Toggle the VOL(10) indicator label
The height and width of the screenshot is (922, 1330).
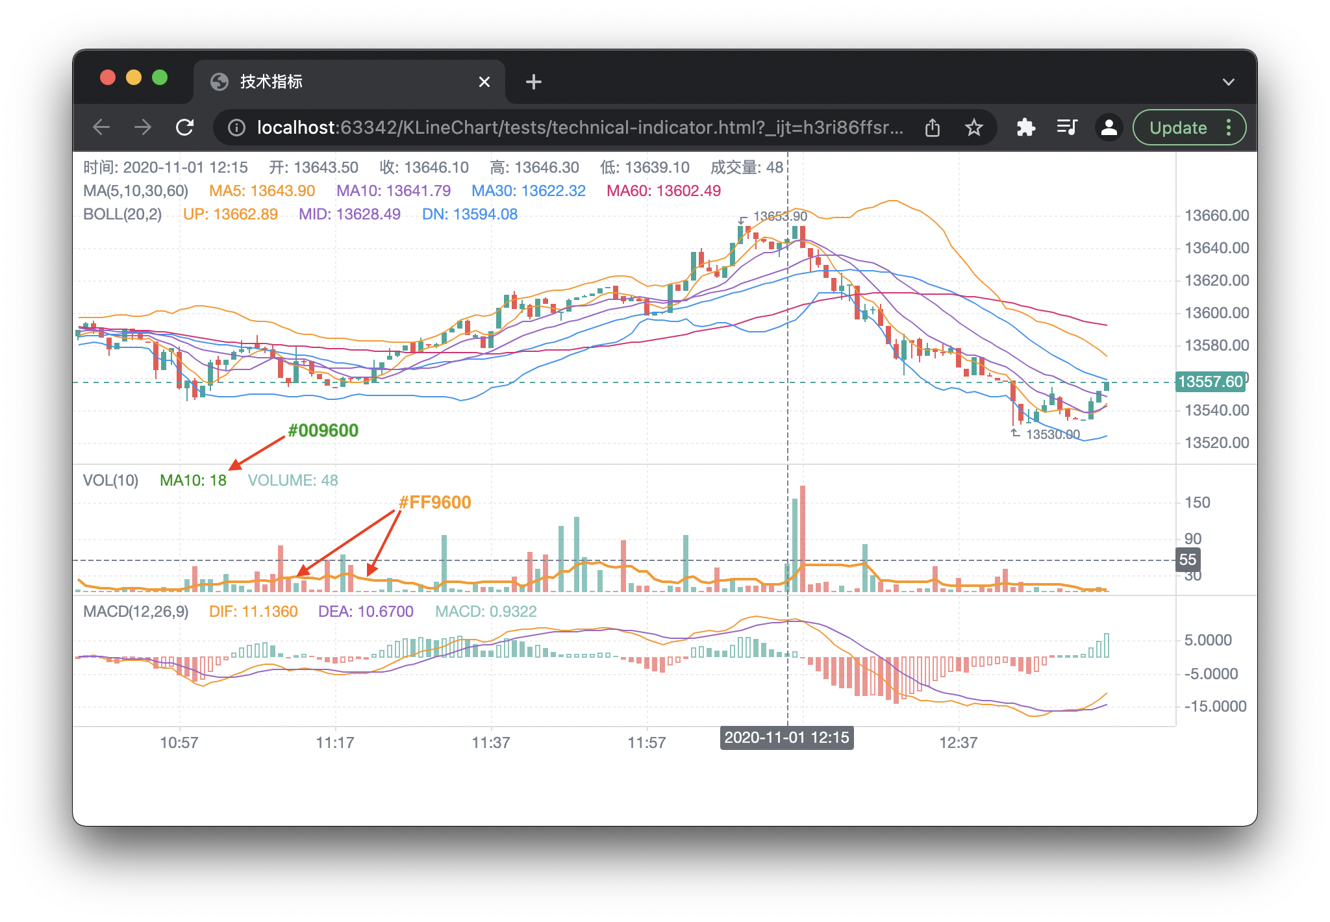(111, 480)
